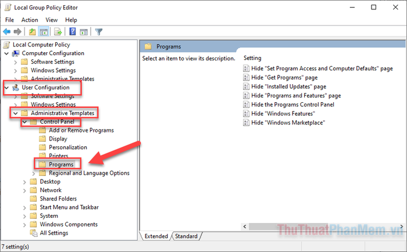The width and height of the screenshot is (407, 252).
Task: Open the Action menu
Action: click(30, 20)
